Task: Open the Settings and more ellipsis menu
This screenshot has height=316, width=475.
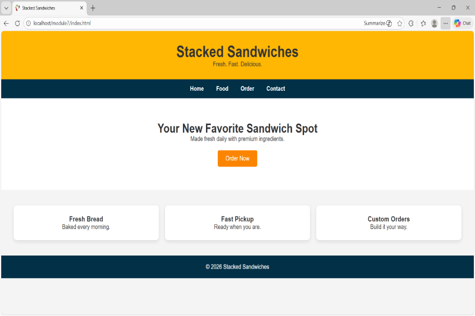Action: [x=445, y=23]
